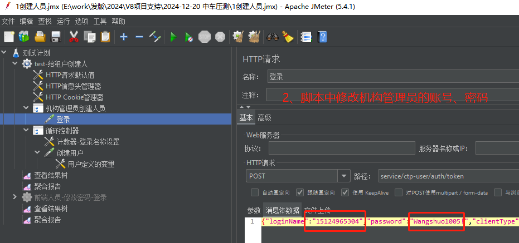Click the Open file folder icon

[x=40, y=36]
